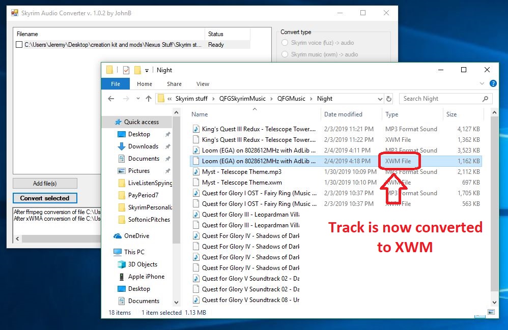Switch to the View ribbon tab

tap(203, 84)
